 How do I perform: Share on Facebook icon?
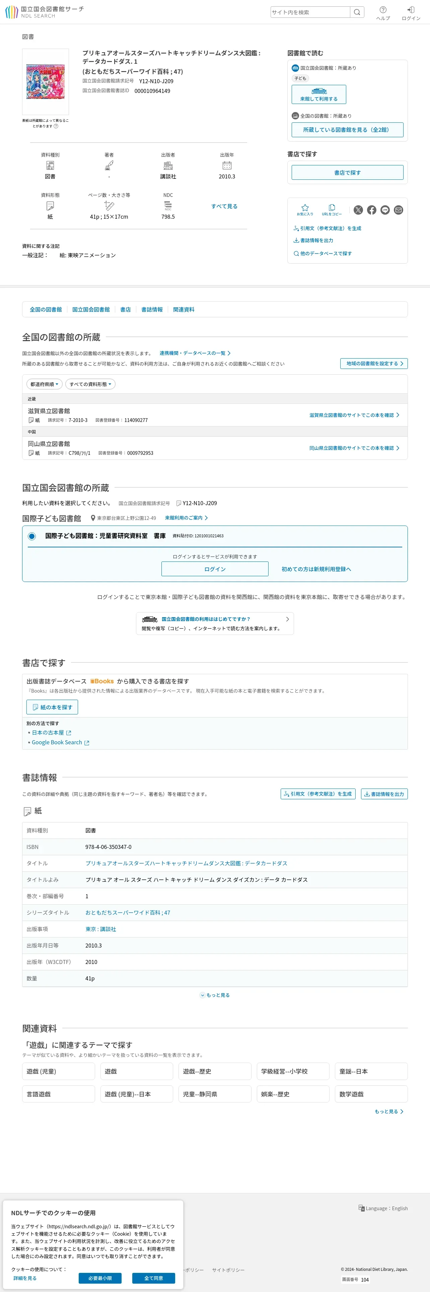point(371,210)
